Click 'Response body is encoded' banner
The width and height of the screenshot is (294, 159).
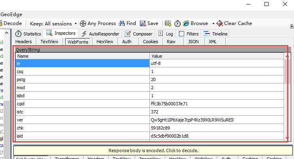pyautogui.click(x=153, y=151)
